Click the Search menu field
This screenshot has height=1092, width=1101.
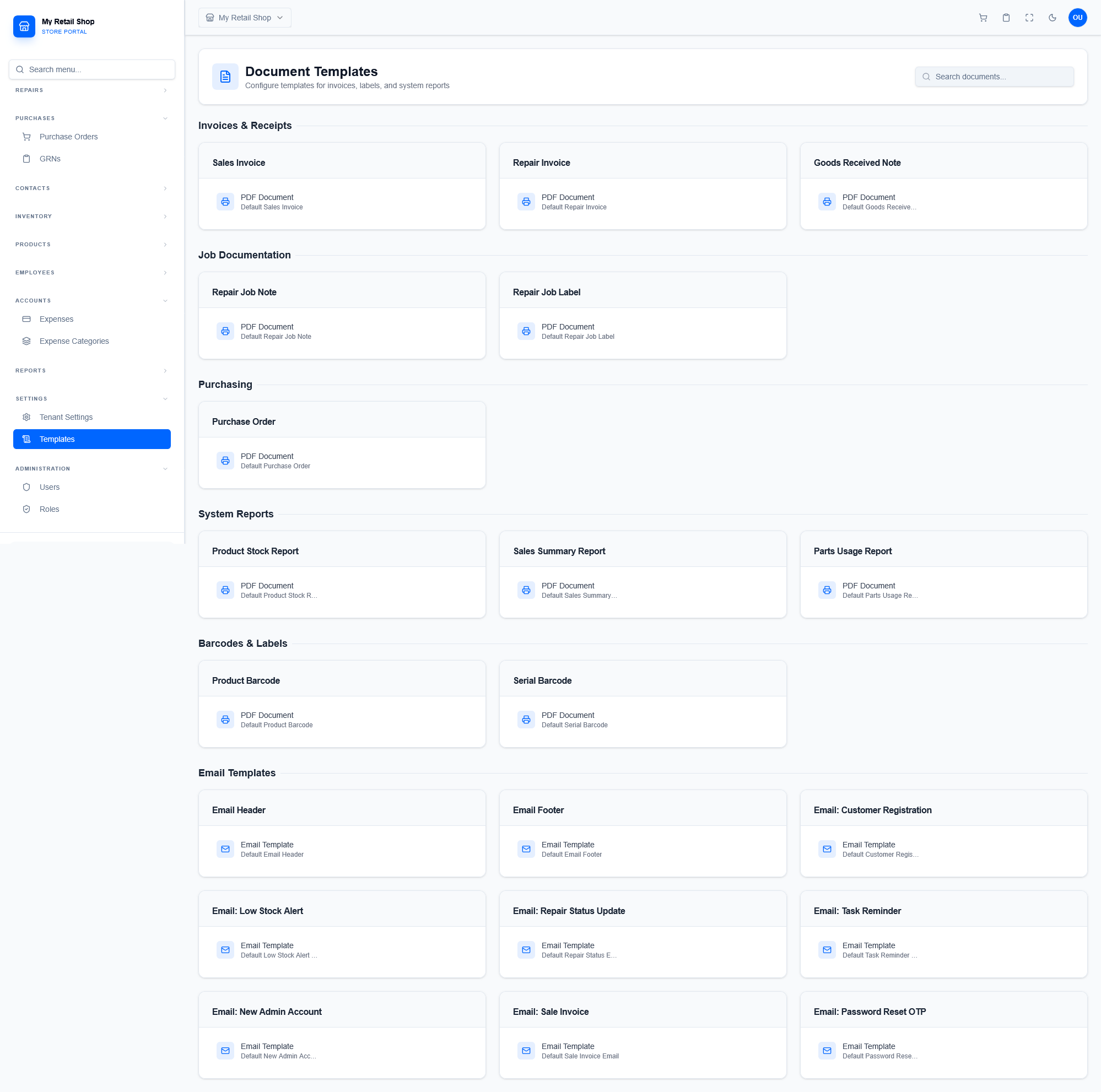point(91,69)
